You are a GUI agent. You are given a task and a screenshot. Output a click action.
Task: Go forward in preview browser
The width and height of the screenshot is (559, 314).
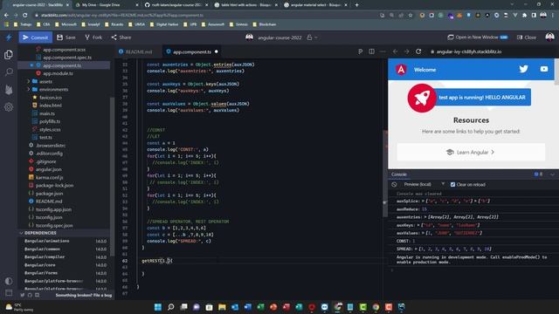[x=407, y=51]
